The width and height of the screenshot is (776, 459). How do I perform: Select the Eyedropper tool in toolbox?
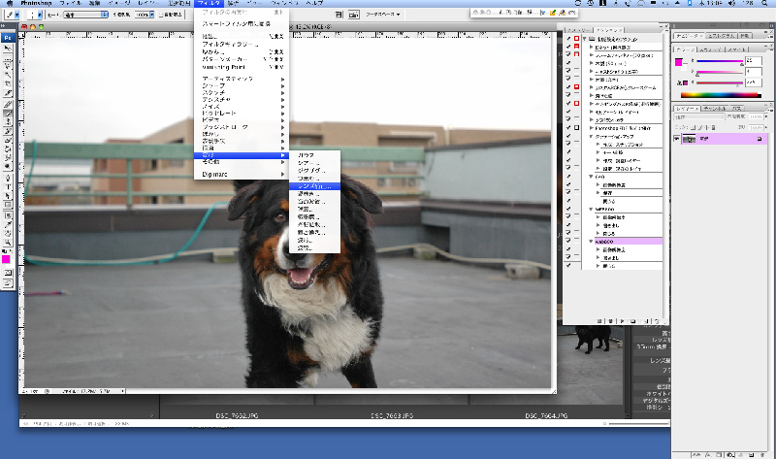pyautogui.click(x=8, y=225)
